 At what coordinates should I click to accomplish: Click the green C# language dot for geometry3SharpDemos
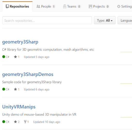point(4,89)
